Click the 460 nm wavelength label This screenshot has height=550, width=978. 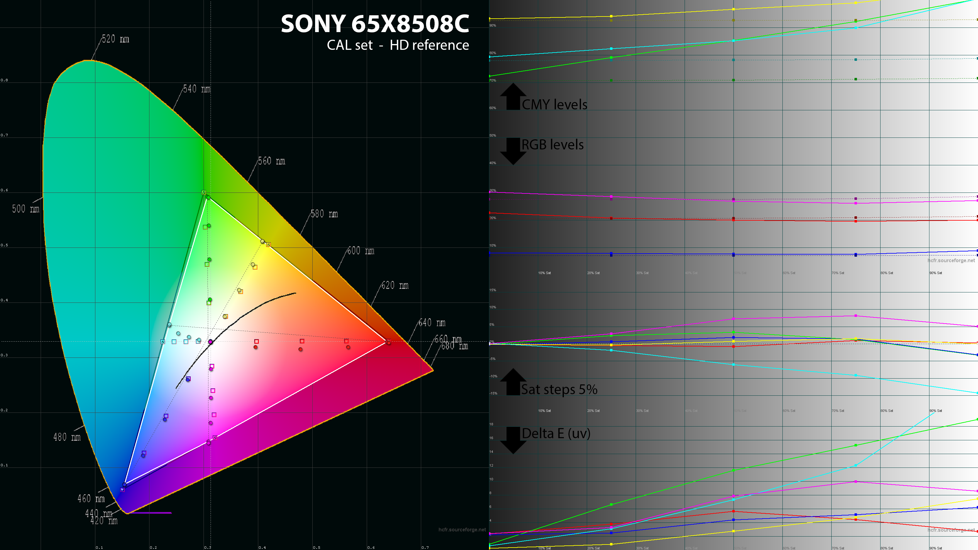point(91,498)
